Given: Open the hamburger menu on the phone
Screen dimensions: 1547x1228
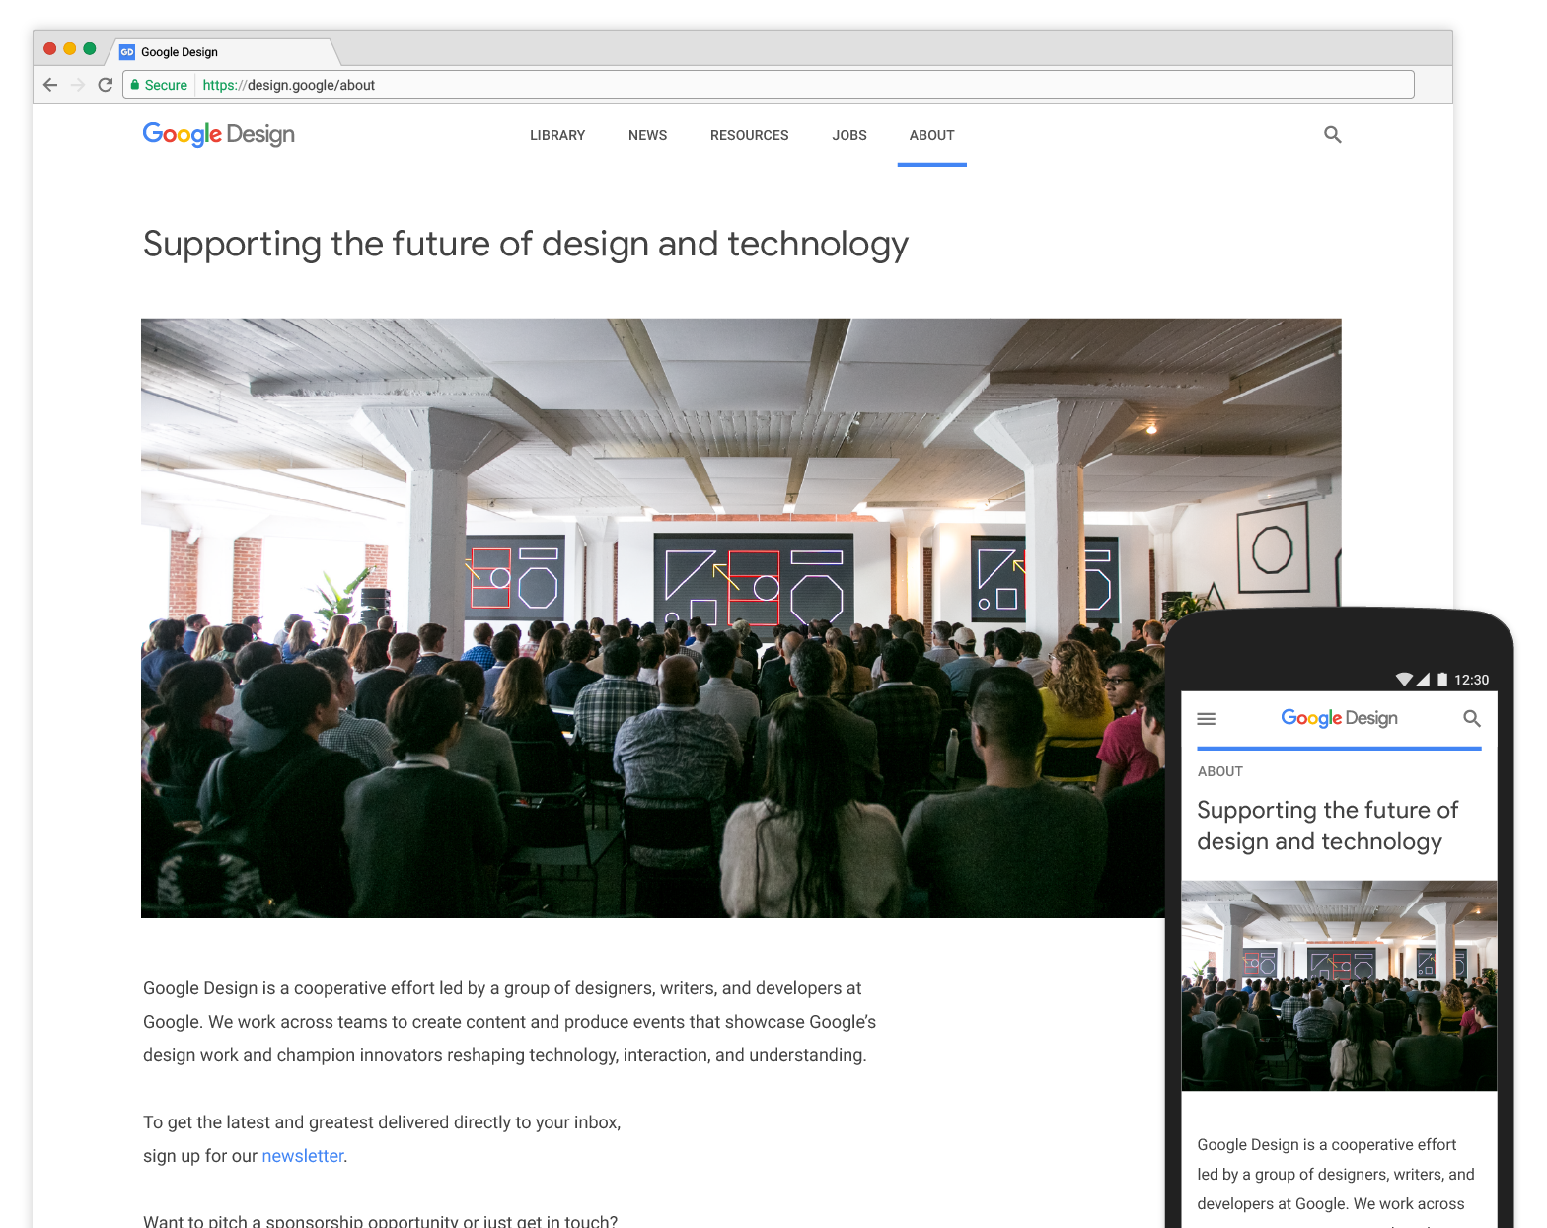Looking at the screenshot, I should pyautogui.click(x=1207, y=719).
